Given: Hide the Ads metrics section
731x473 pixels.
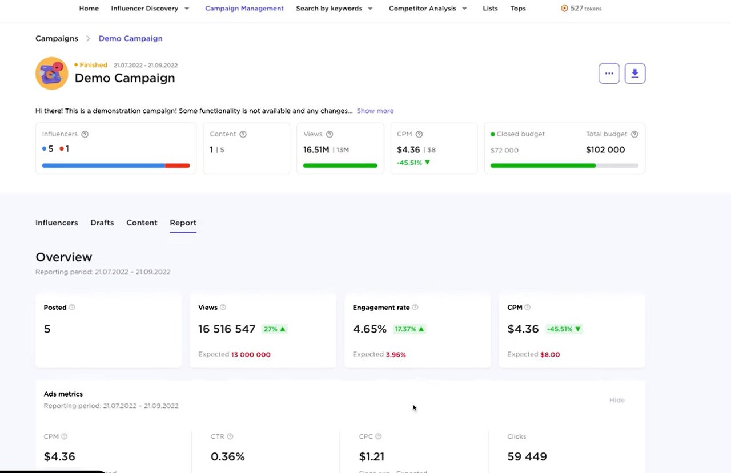Looking at the screenshot, I should pyautogui.click(x=617, y=400).
